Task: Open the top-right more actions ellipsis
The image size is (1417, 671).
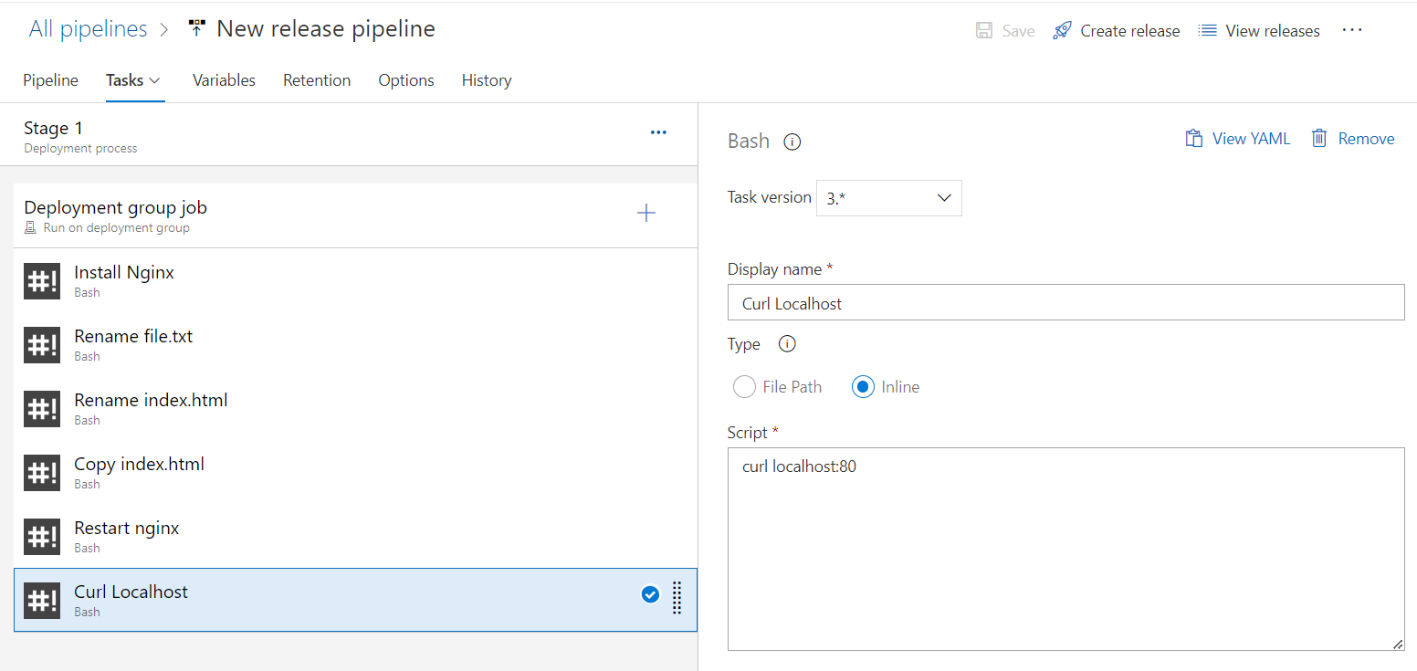Action: [1352, 30]
